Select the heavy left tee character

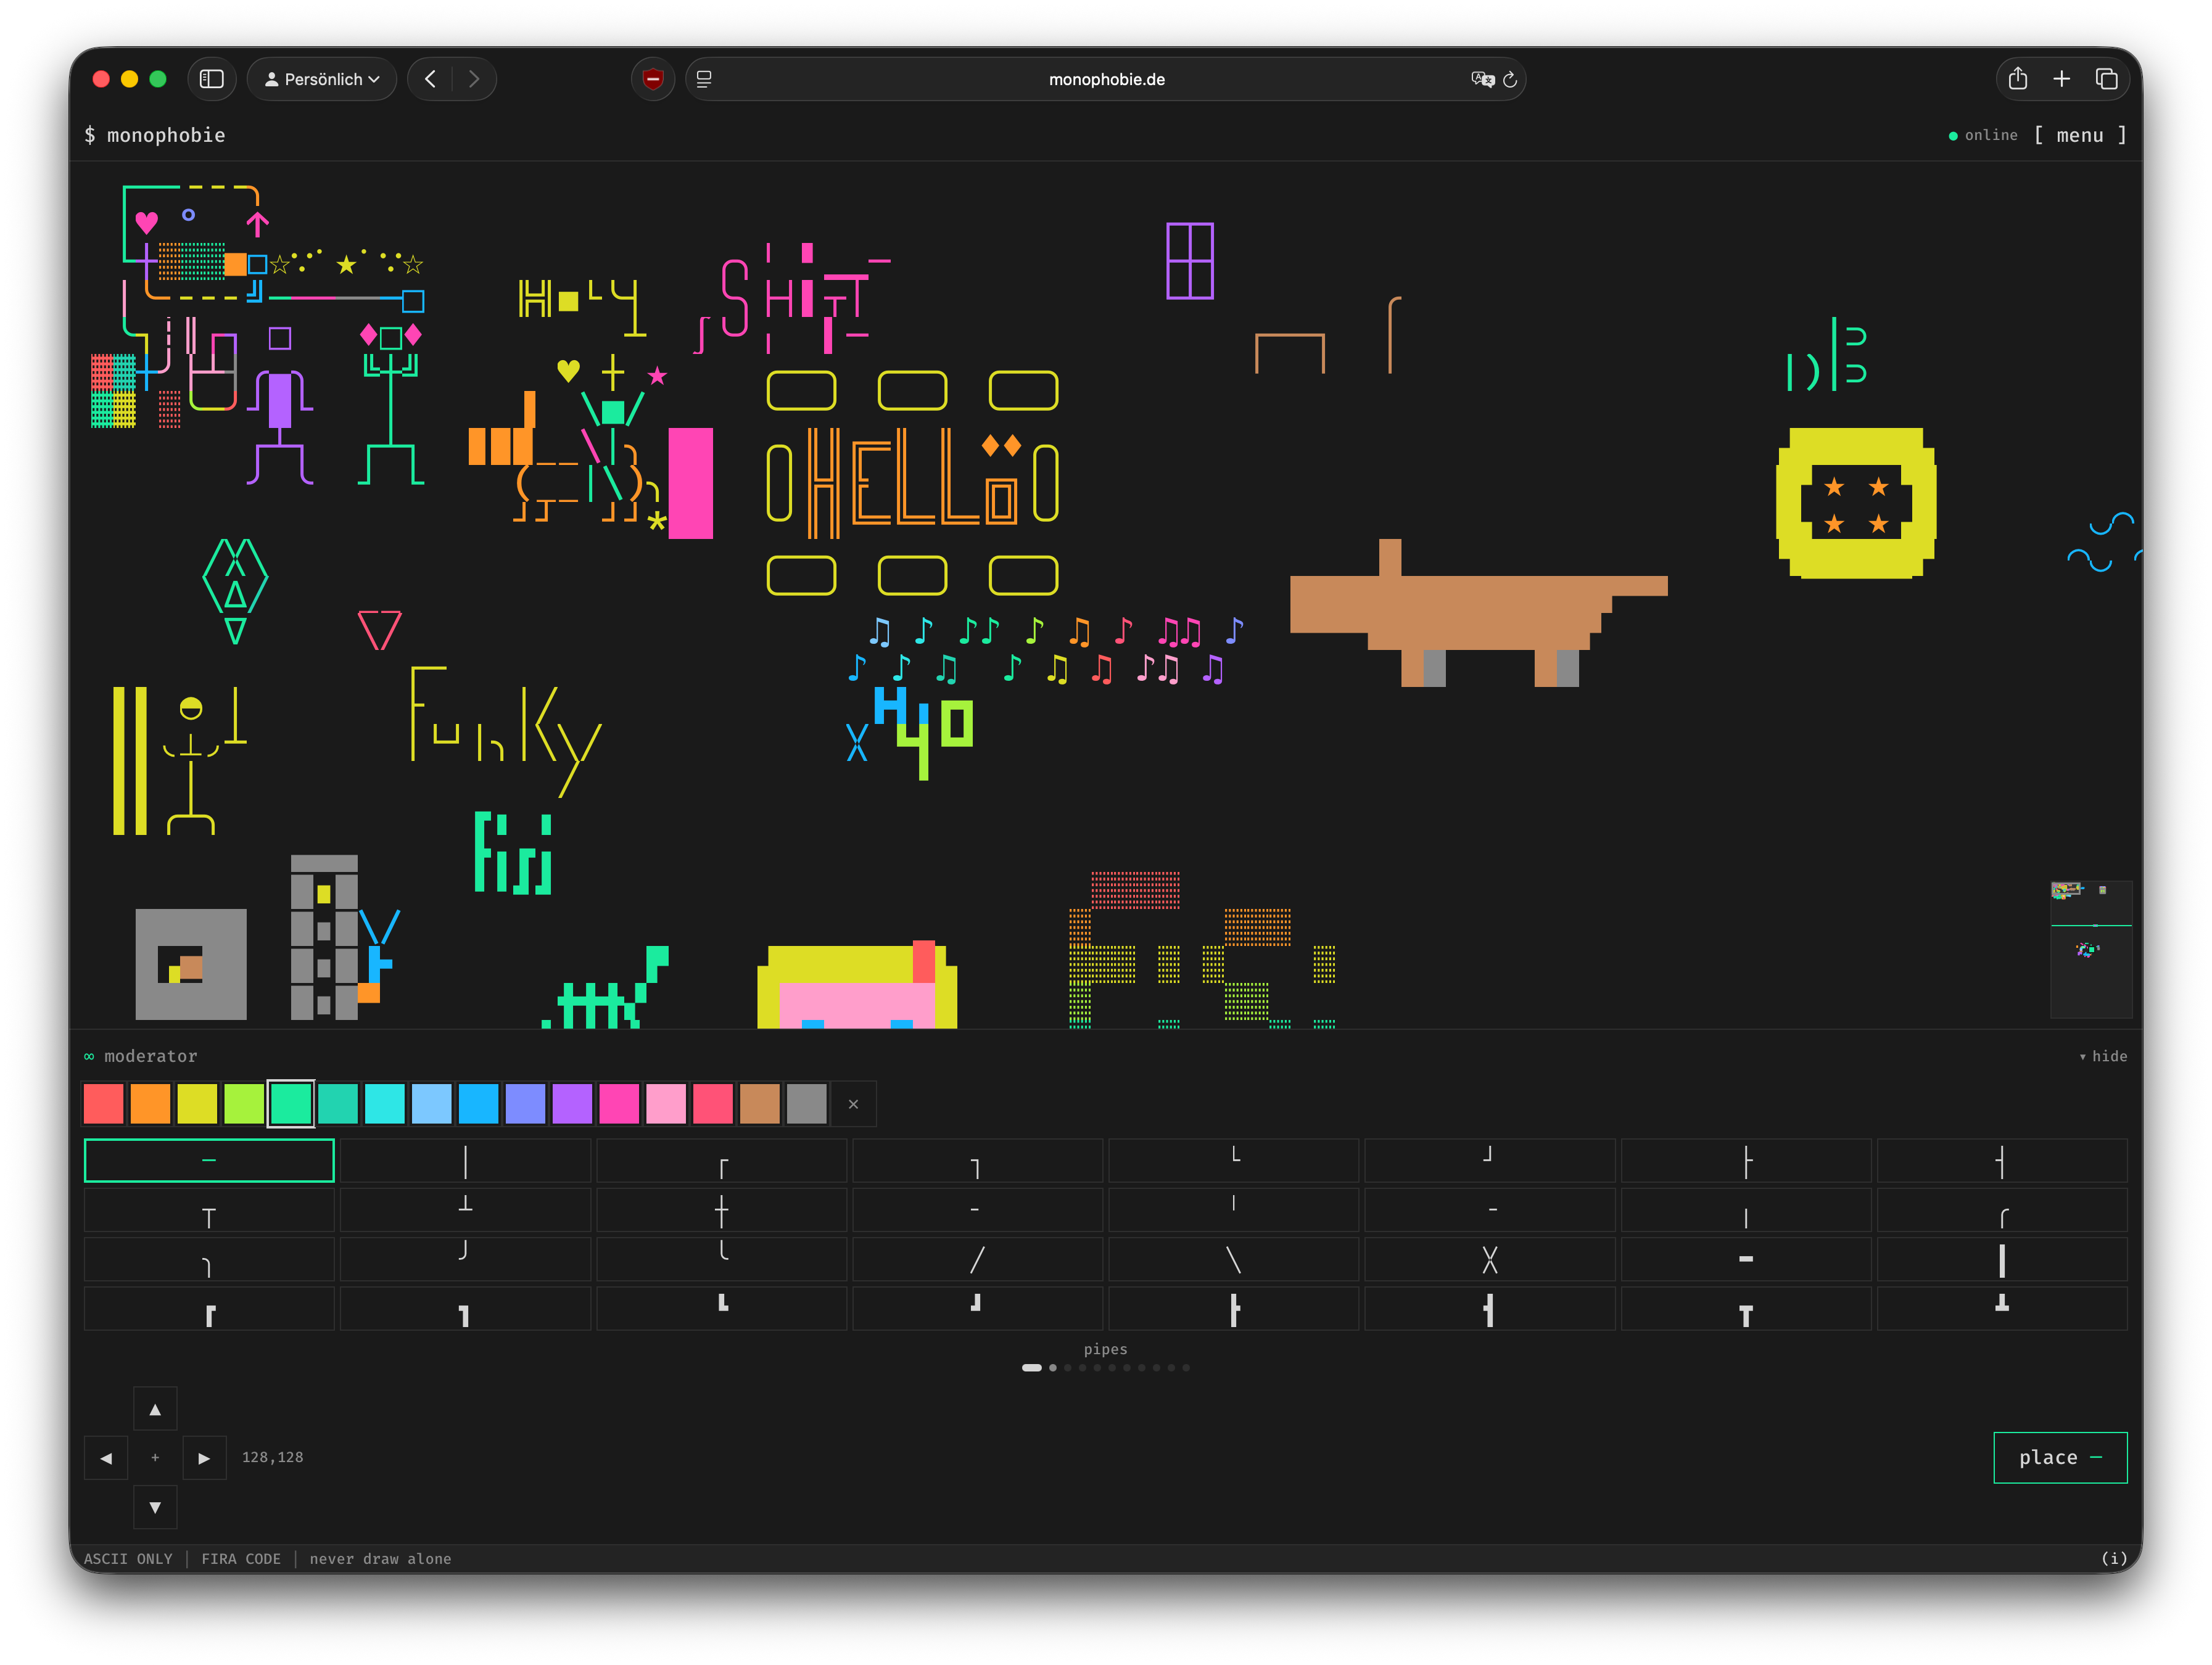click(x=1234, y=1308)
